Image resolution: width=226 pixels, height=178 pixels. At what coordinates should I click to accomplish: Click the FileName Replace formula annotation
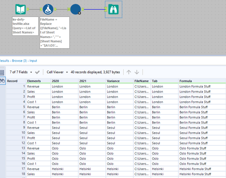click(x=54, y=33)
